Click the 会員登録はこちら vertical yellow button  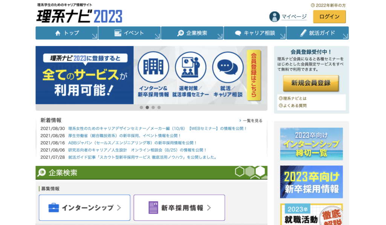(254, 75)
